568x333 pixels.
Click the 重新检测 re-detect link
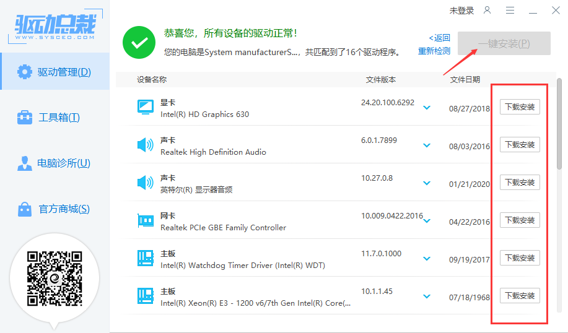click(434, 51)
